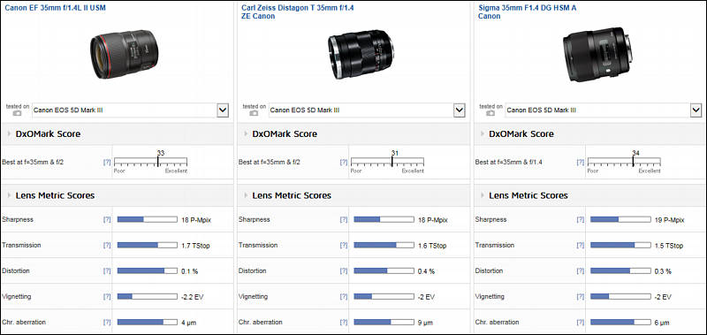
Task: Click the '0.3 %' distortion value
Action: (x=663, y=271)
